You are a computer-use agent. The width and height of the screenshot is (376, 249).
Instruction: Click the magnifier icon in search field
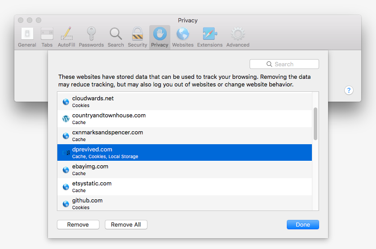coord(269,64)
